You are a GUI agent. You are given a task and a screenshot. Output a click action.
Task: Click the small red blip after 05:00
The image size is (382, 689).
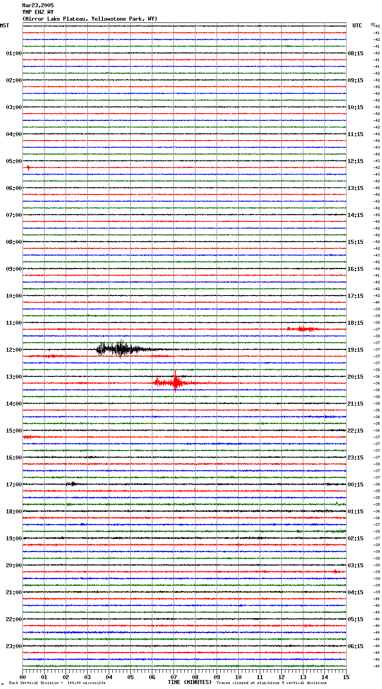pyautogui.click(x=28, y=168)
